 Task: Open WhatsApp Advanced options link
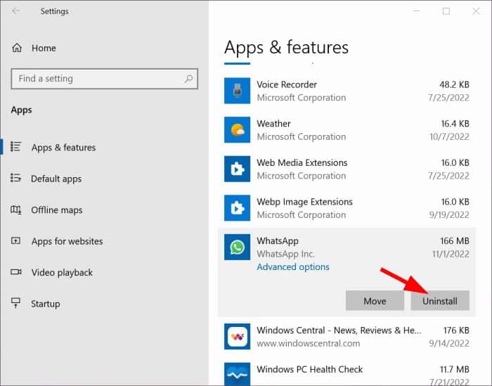click(x=293, y=266)
